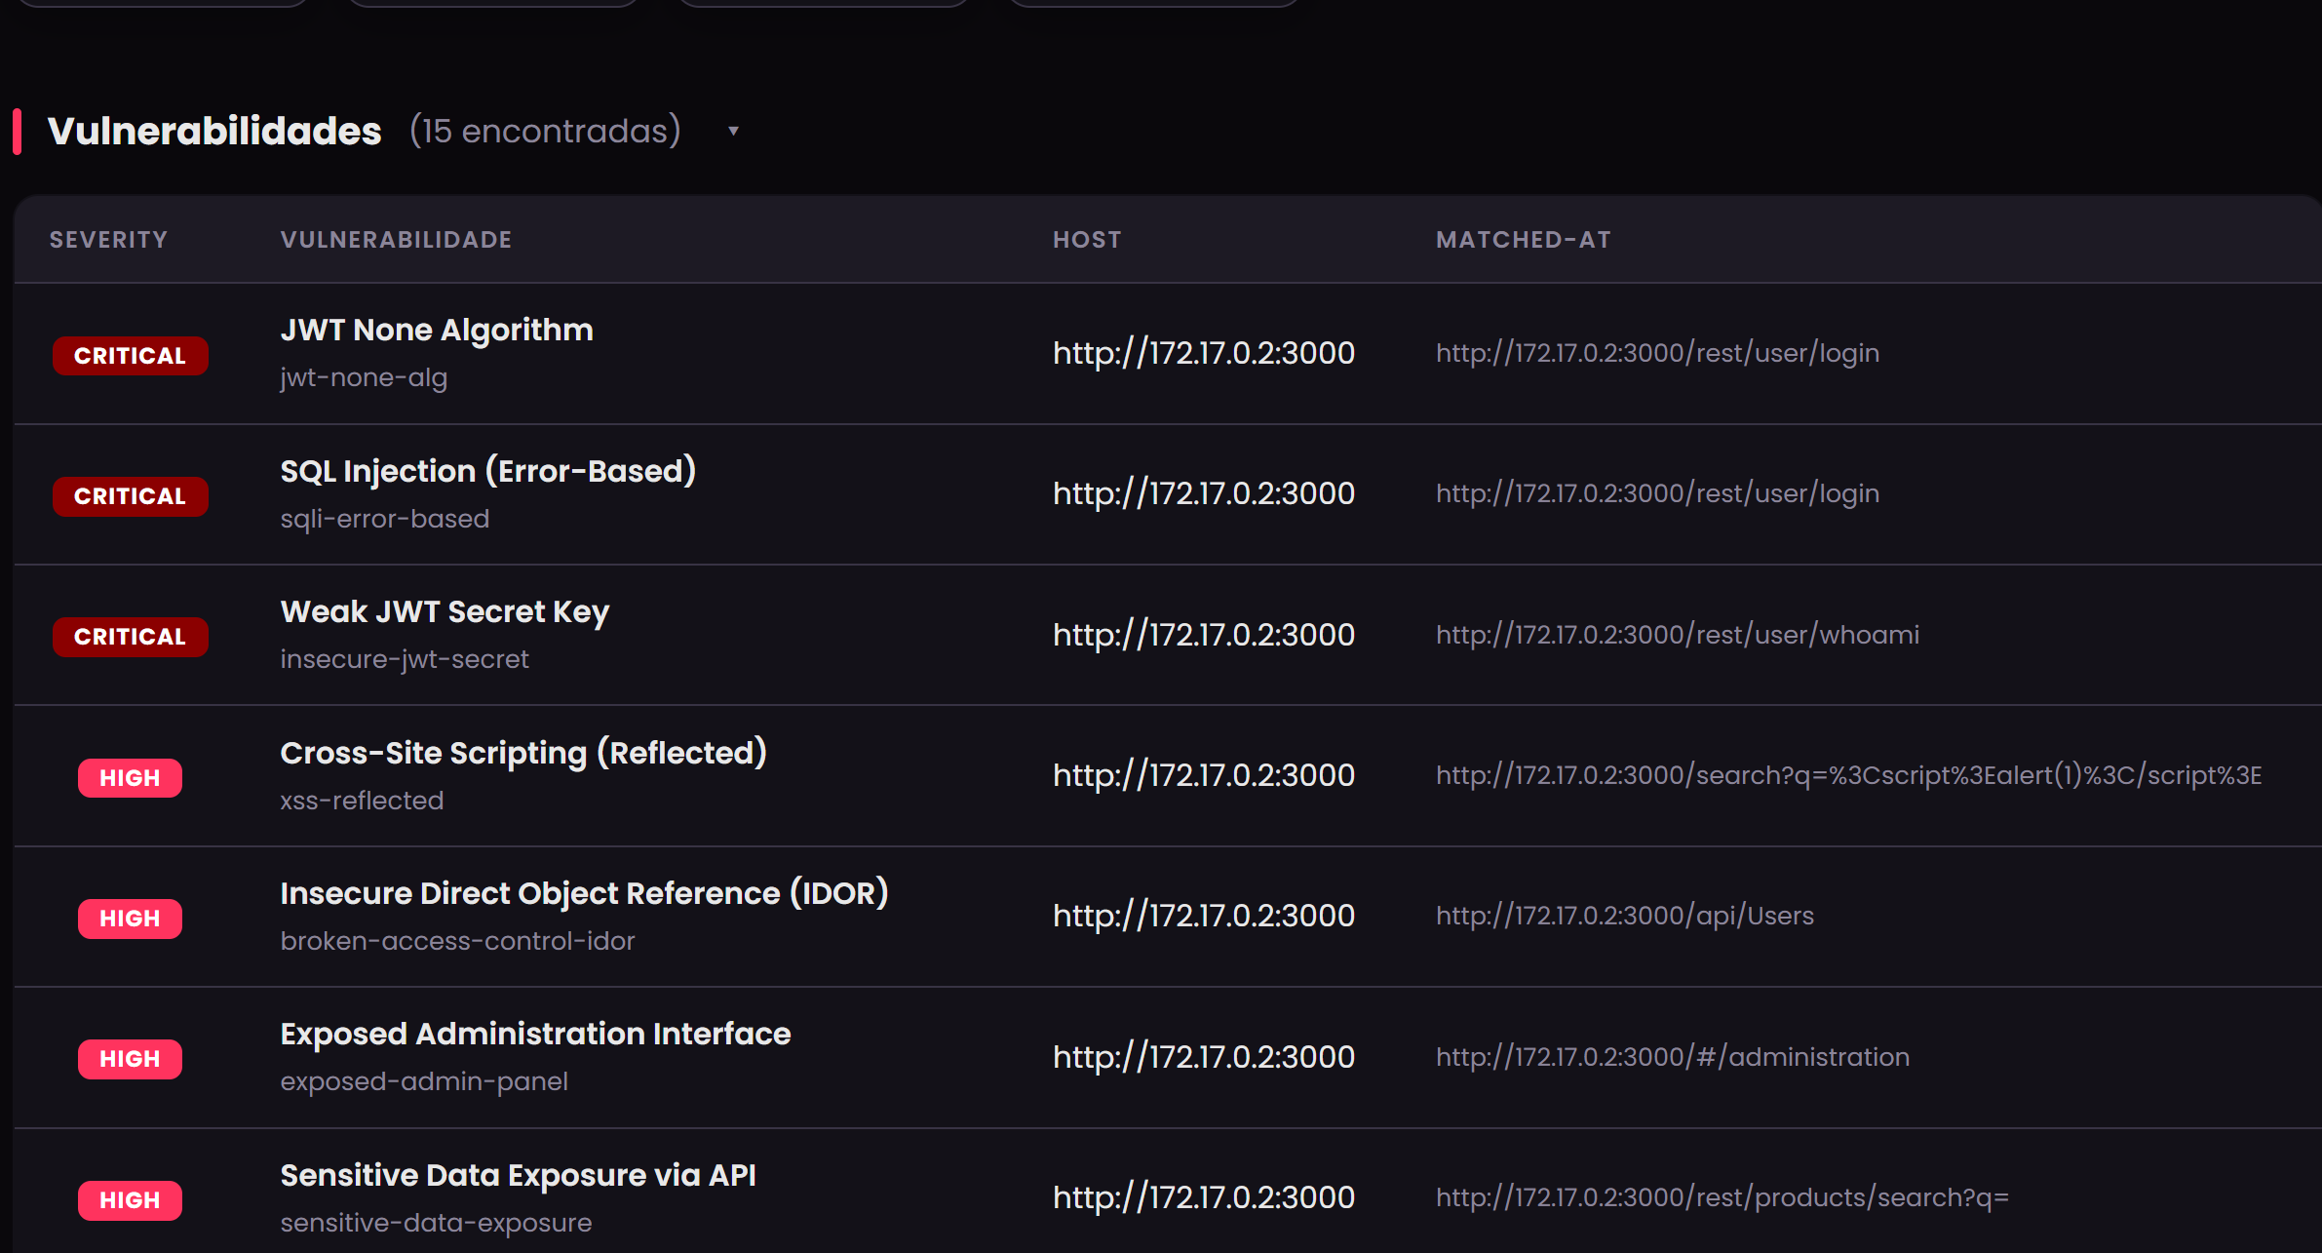Open the Sensitive Data Exposure via API finding
Image resolution: width=2322 pixels, height=1253 pixels.
click(518, 1175)
